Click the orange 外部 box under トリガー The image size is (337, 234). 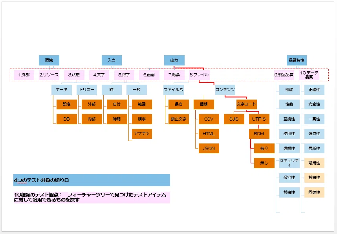coord(92,104)
